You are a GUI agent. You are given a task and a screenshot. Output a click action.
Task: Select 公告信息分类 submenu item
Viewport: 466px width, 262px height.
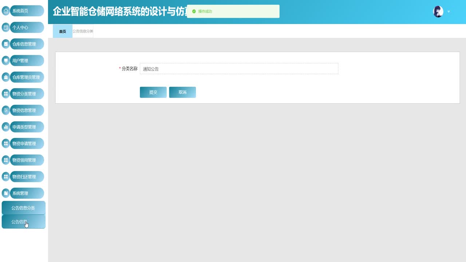click(x=24, y=208)
